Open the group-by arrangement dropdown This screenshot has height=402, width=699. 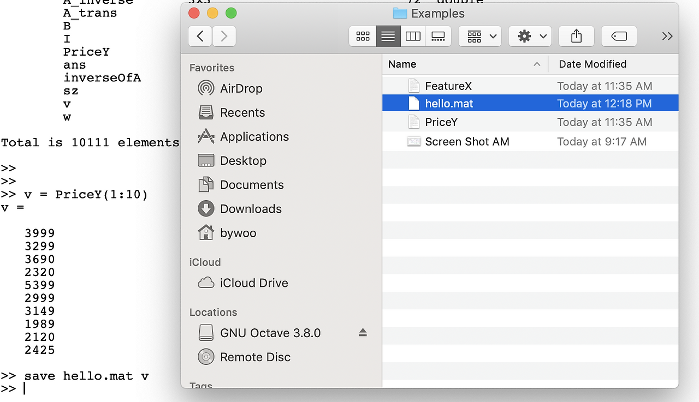click(480, 37)
